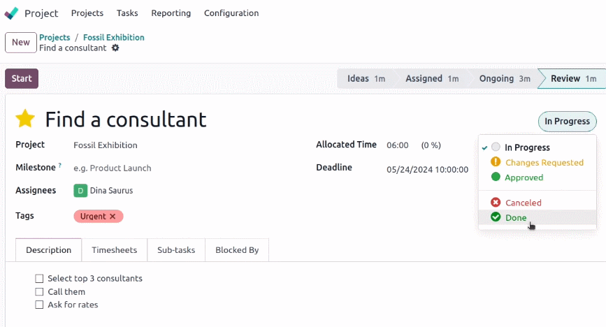Tick the Call them checkbox

pos(39,292)
